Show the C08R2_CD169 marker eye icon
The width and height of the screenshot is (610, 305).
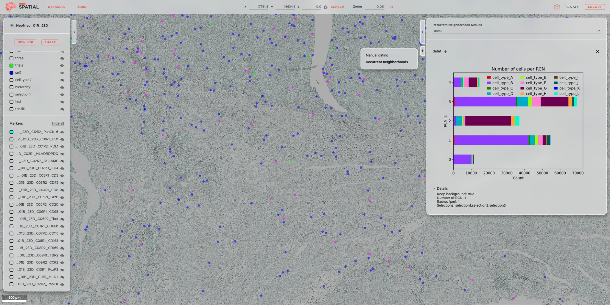pos(62,248)
